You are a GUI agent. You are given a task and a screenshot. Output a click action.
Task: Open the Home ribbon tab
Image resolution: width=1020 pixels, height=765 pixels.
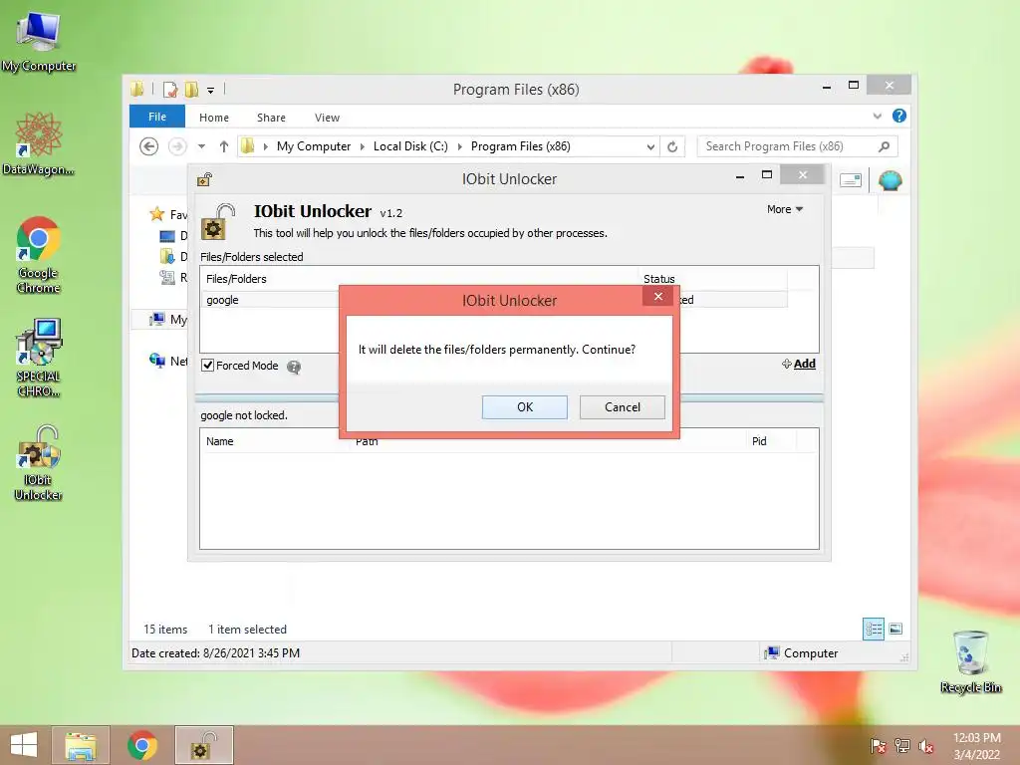click(x=214, y=118)
